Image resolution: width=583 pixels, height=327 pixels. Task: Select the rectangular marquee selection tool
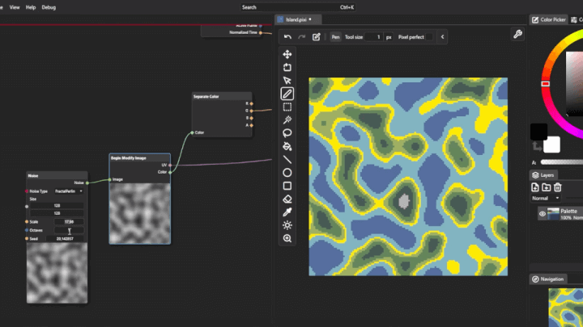287,107
